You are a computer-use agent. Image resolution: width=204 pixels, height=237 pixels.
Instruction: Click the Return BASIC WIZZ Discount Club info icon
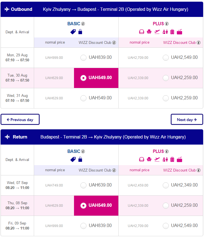coord(114,170)
